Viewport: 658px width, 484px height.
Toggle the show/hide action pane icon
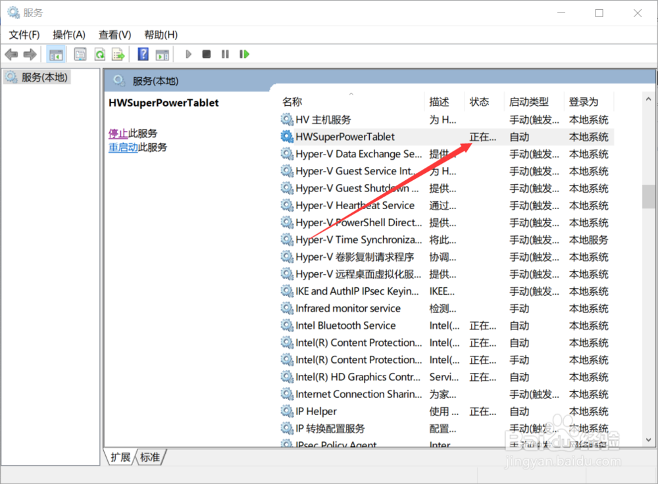[x=162, y=55]
